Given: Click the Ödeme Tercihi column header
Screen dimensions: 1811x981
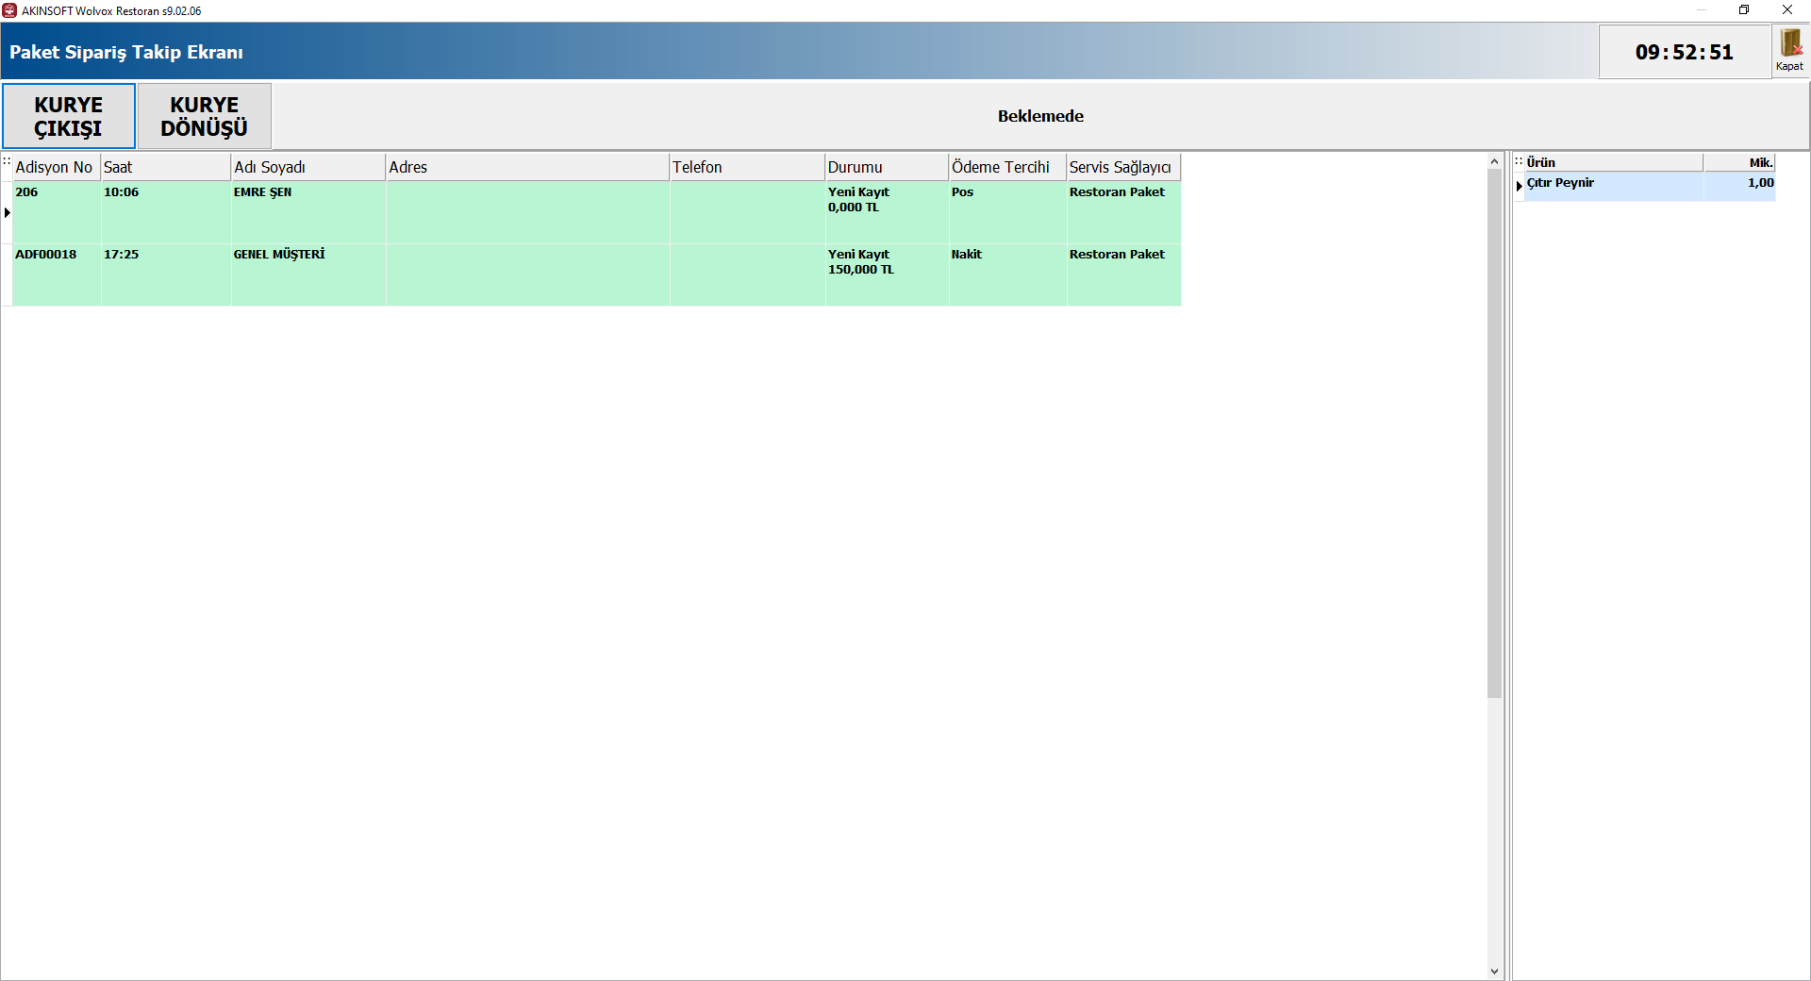Looking at the screenshot, I should pyautogui.click(x=1007, y=167).
